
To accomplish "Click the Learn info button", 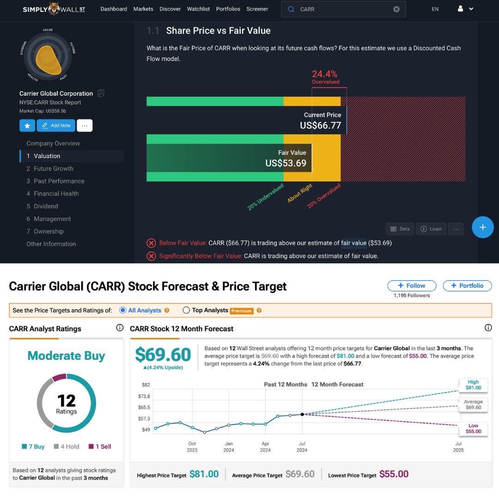I will point(431,229).
